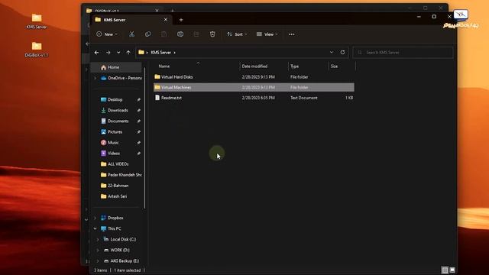Viewport: 489px width, 275px height.
Task: Switch to large thumbnails view in status bar
Action: pos(452,270)
